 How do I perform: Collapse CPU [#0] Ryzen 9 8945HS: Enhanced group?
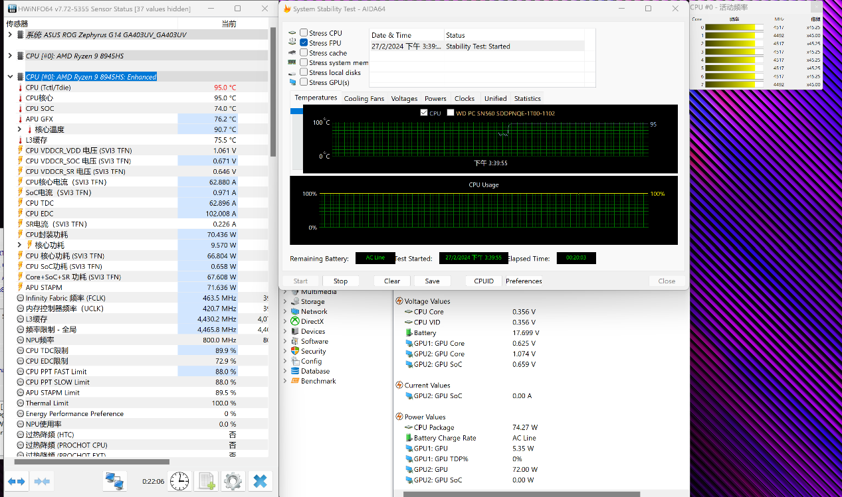pos(10,77)
